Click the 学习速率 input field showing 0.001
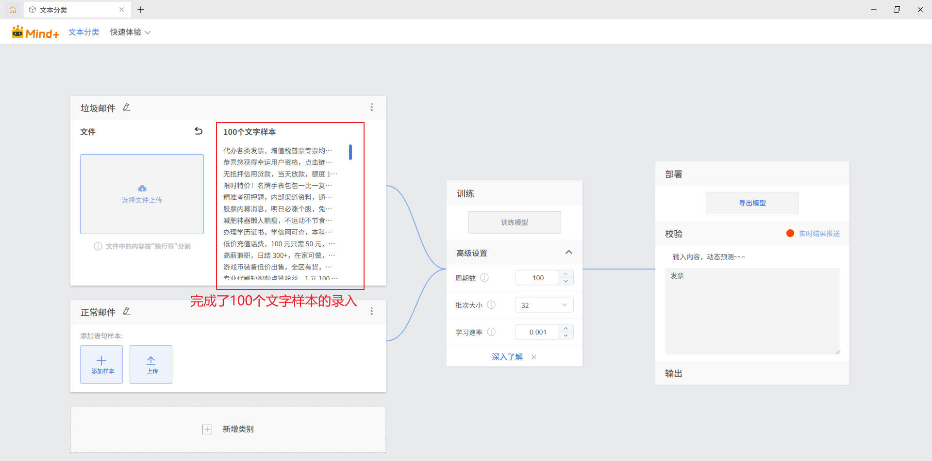The width and height of the screenshot is (932, 461). pyautogui.click(x=538, y=332)
